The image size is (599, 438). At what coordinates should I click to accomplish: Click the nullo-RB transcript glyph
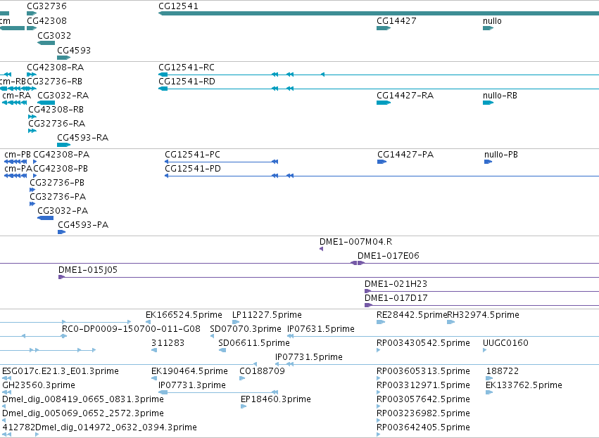point(488,103)
